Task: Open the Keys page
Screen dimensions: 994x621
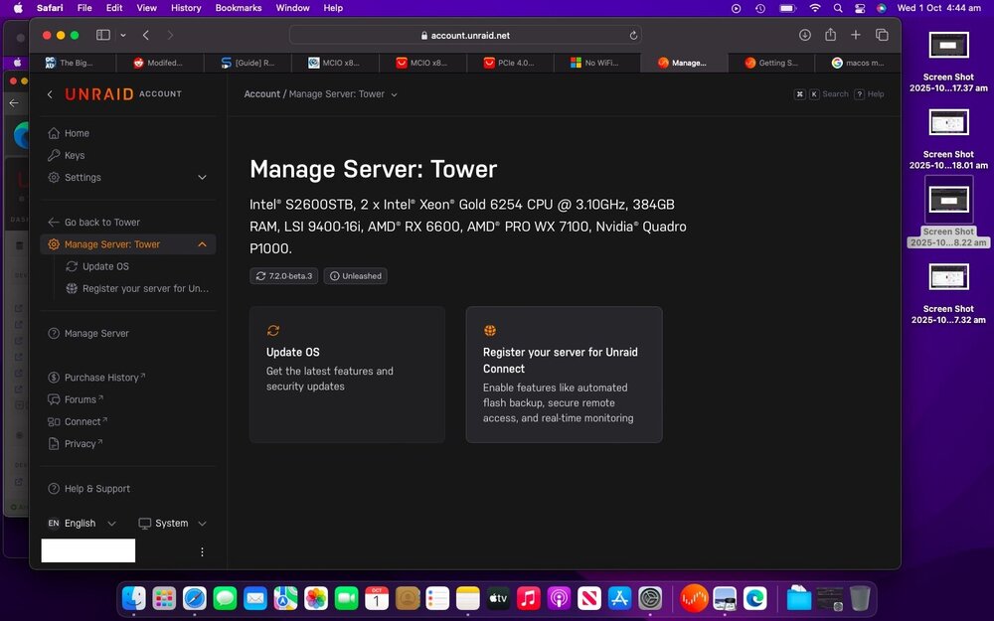Action: click(x=66, y=155)
